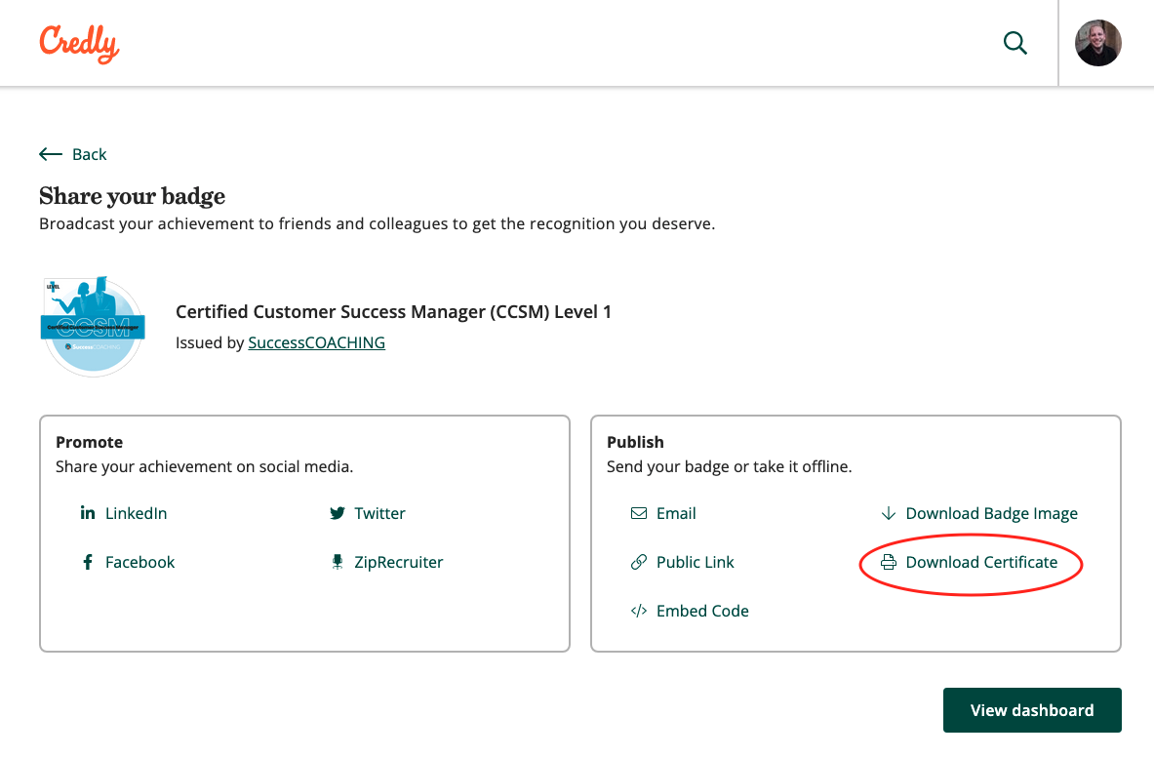Image resolution: width=1154 pixels, height=757 pixels.
Task: Click the Public Link chain icon
Action: coord(639,562)
